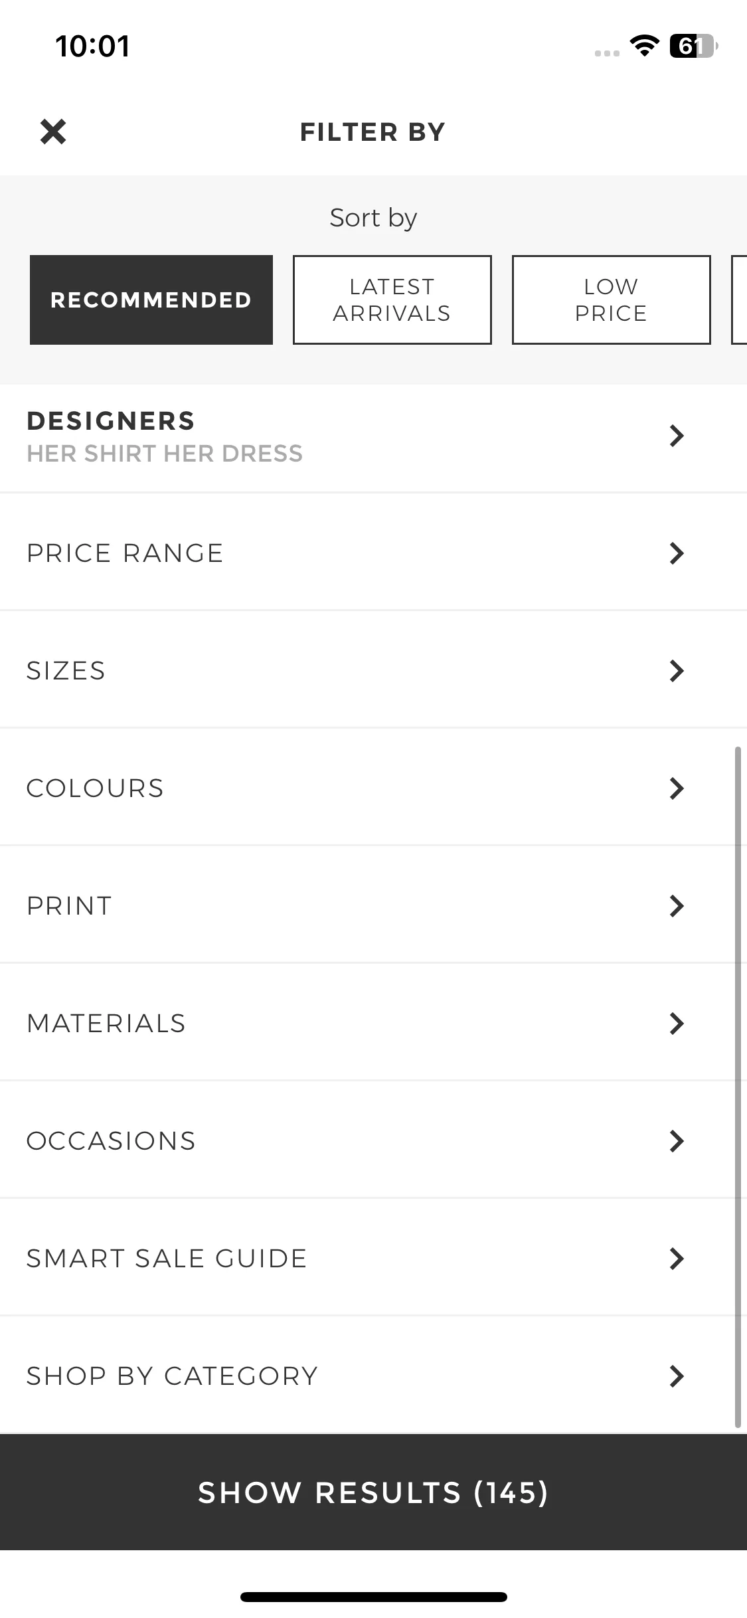This screenshot has width=747, height=1618.
Task: Open Her Shirt Her Dress designer selection
Action: click(165, 454)
